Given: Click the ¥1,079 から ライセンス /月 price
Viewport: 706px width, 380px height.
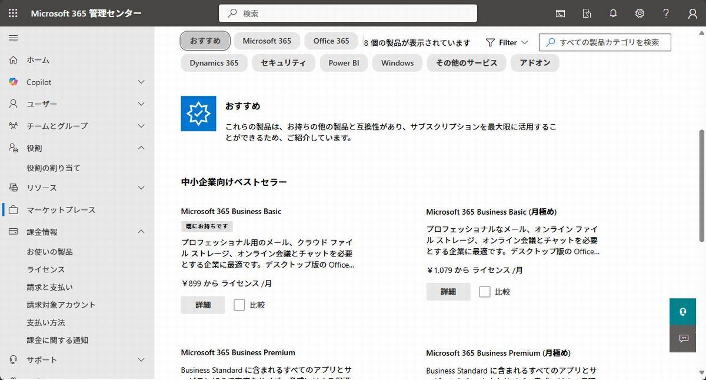Looking at the screenshot, I should click(475, 270).
